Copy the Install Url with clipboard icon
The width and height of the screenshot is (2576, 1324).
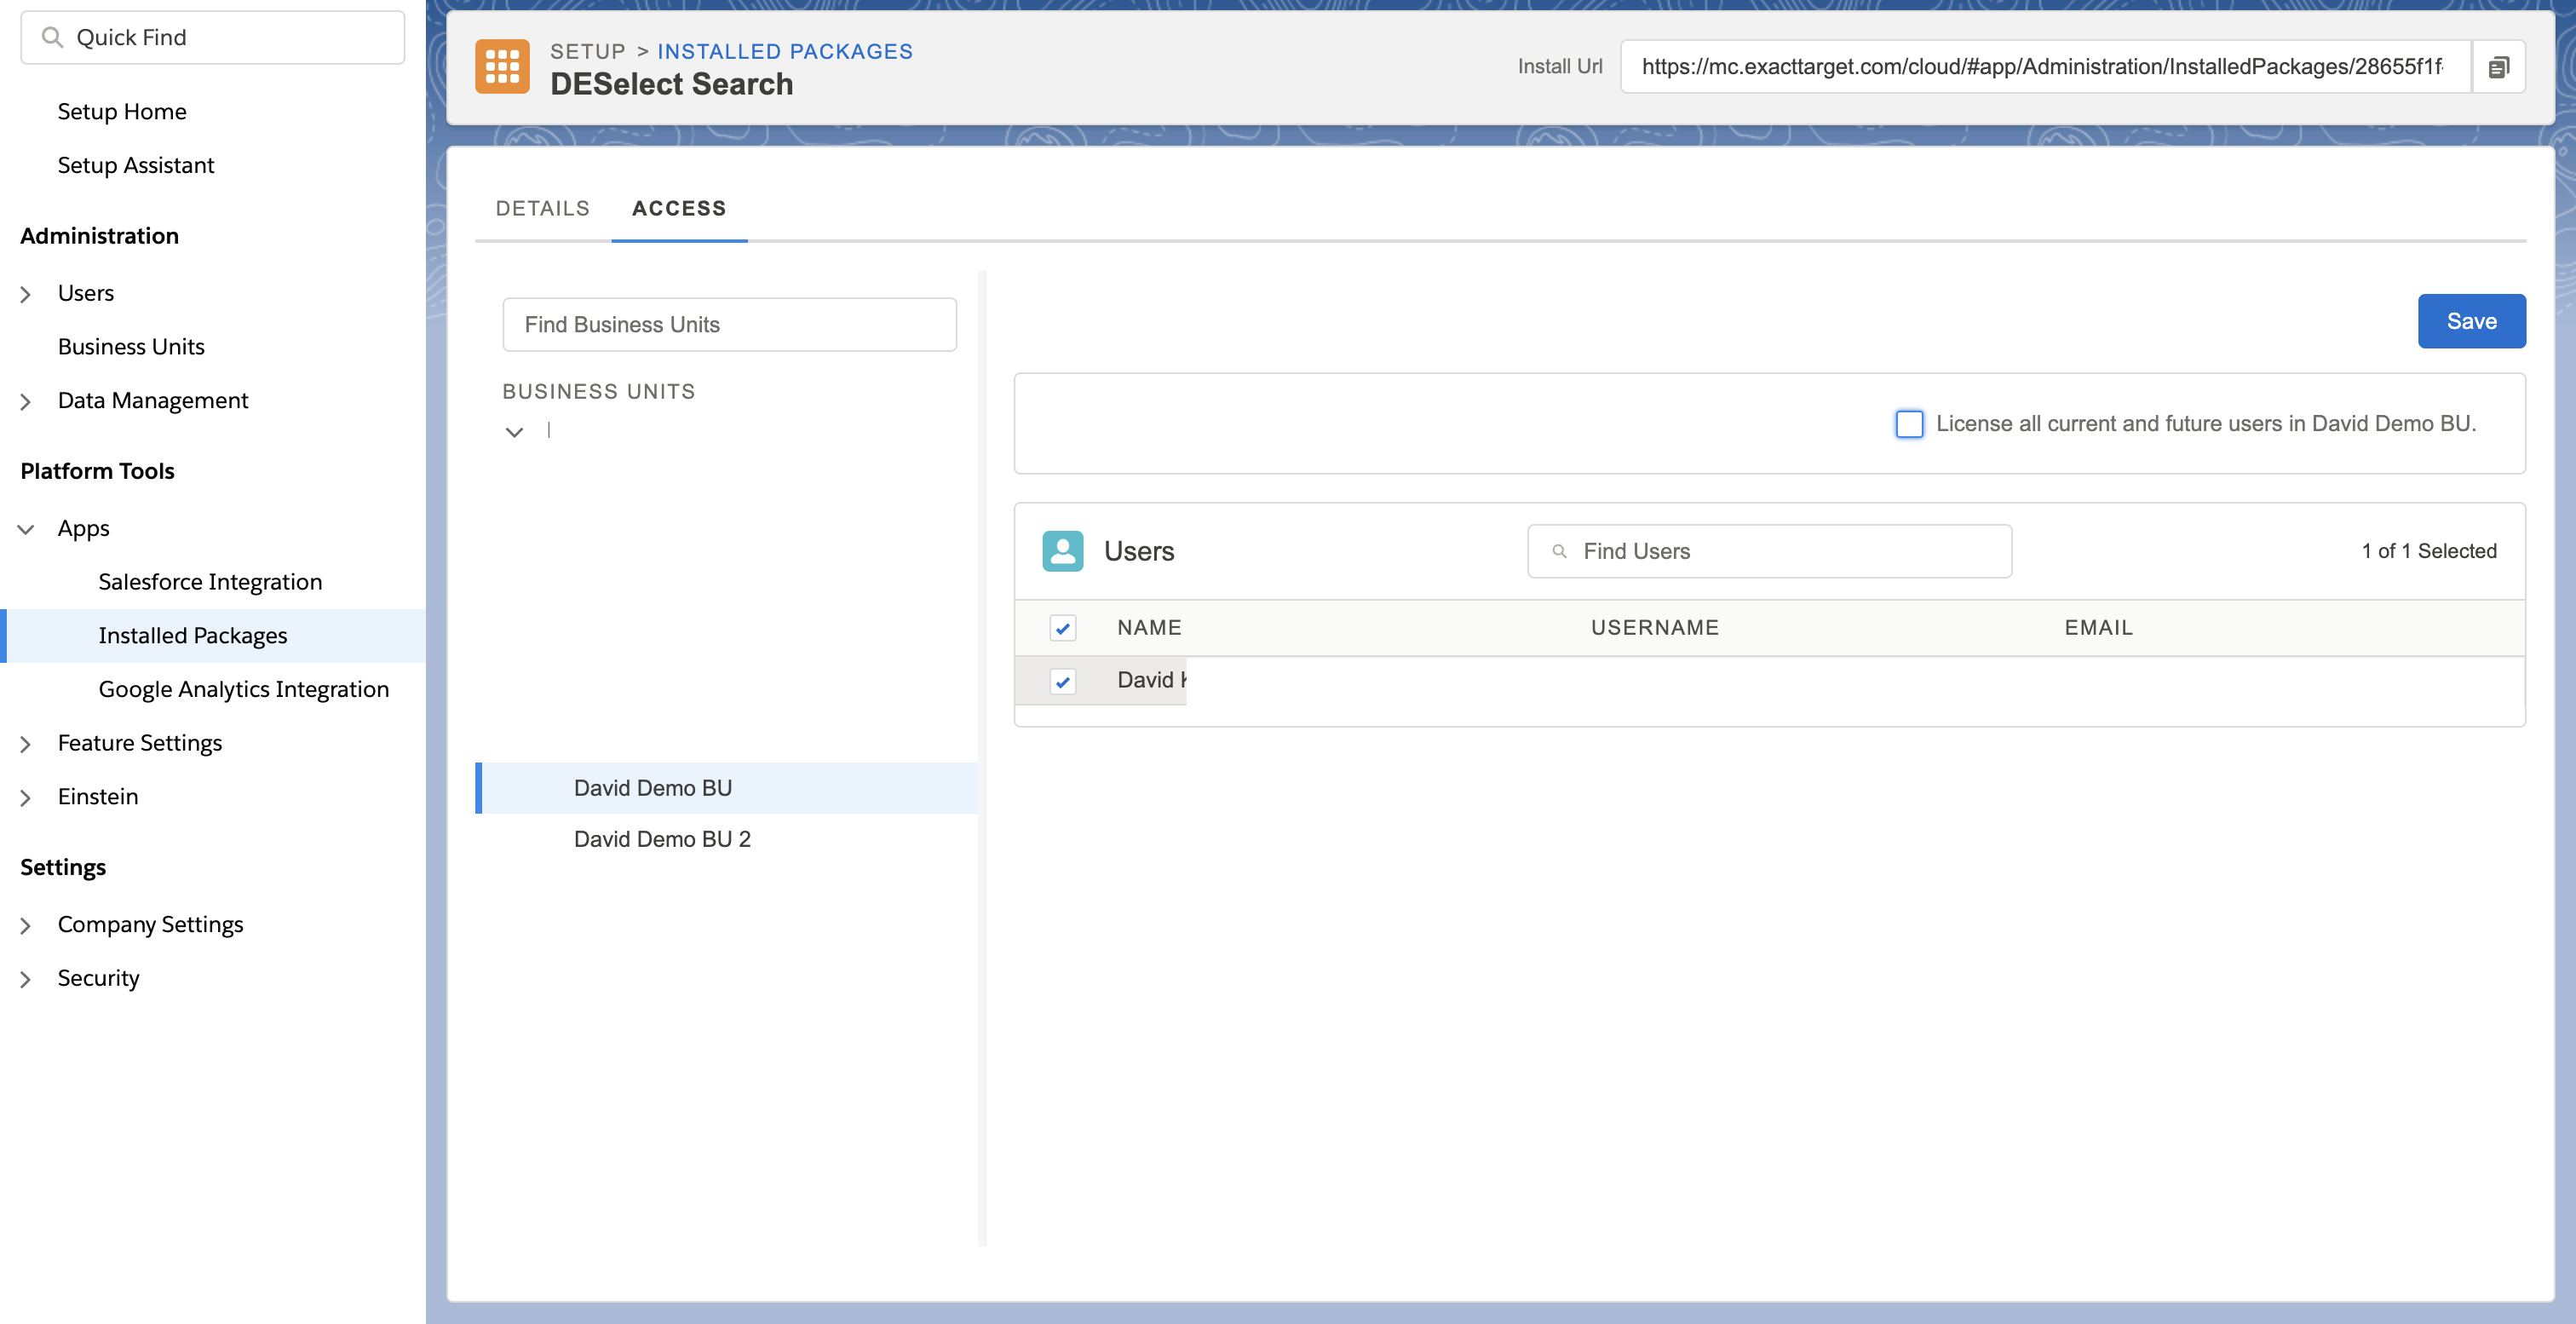(x=2498, y=67)
